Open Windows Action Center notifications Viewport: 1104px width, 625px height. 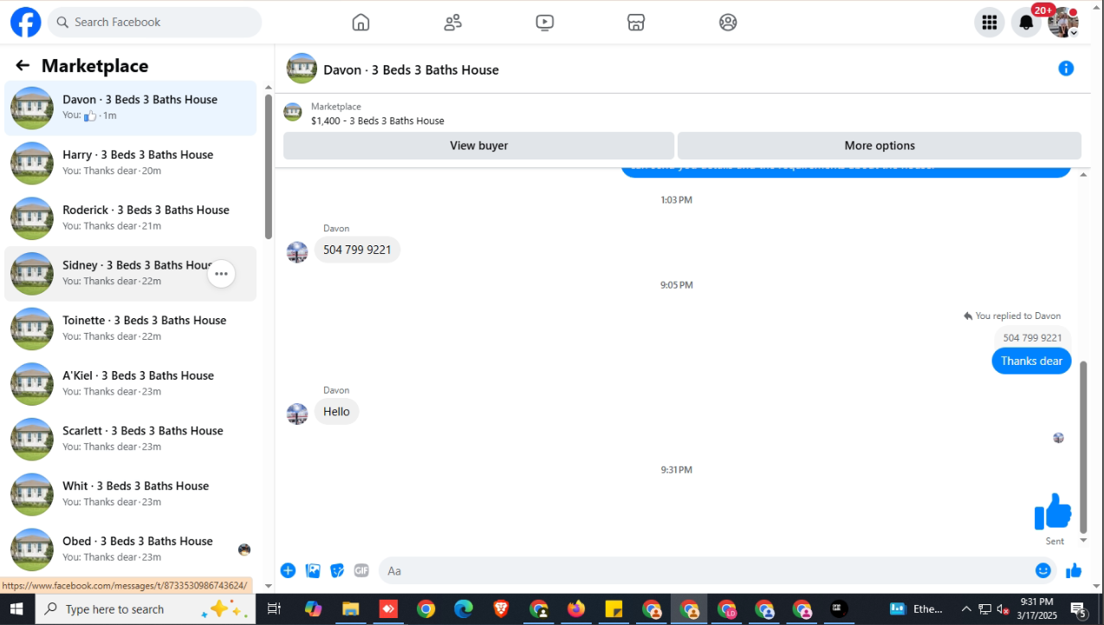(x=1079, y=609)
